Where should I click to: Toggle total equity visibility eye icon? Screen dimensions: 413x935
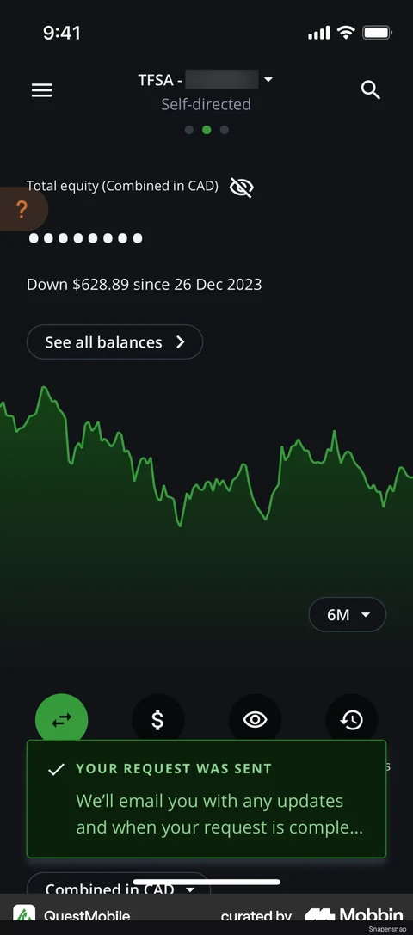point(242,188)
